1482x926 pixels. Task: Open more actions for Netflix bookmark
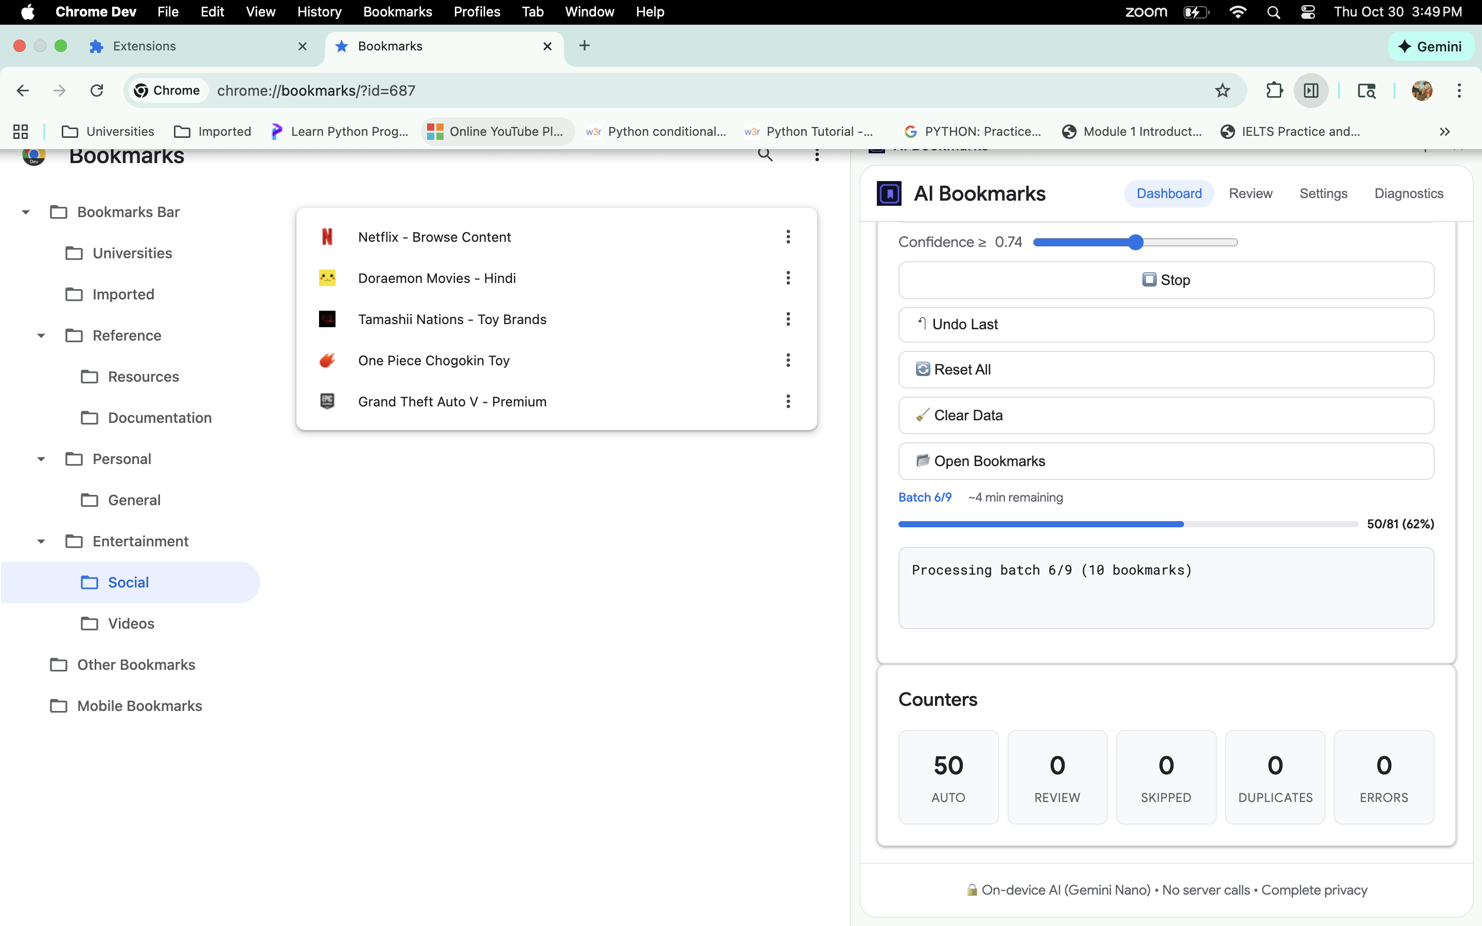coord(788,237)
